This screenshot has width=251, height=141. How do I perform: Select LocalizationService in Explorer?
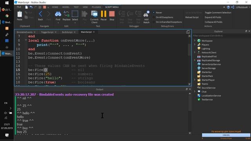(x=211, y=96)
